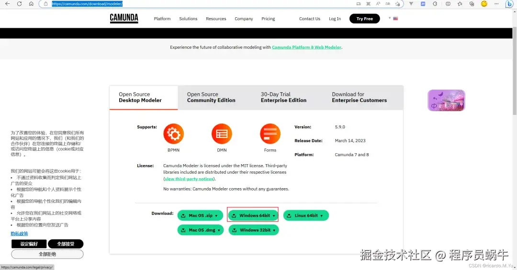Switch to Open Source Desktop Modeler tab
The image size is (517, 270).
click(144, 98)
